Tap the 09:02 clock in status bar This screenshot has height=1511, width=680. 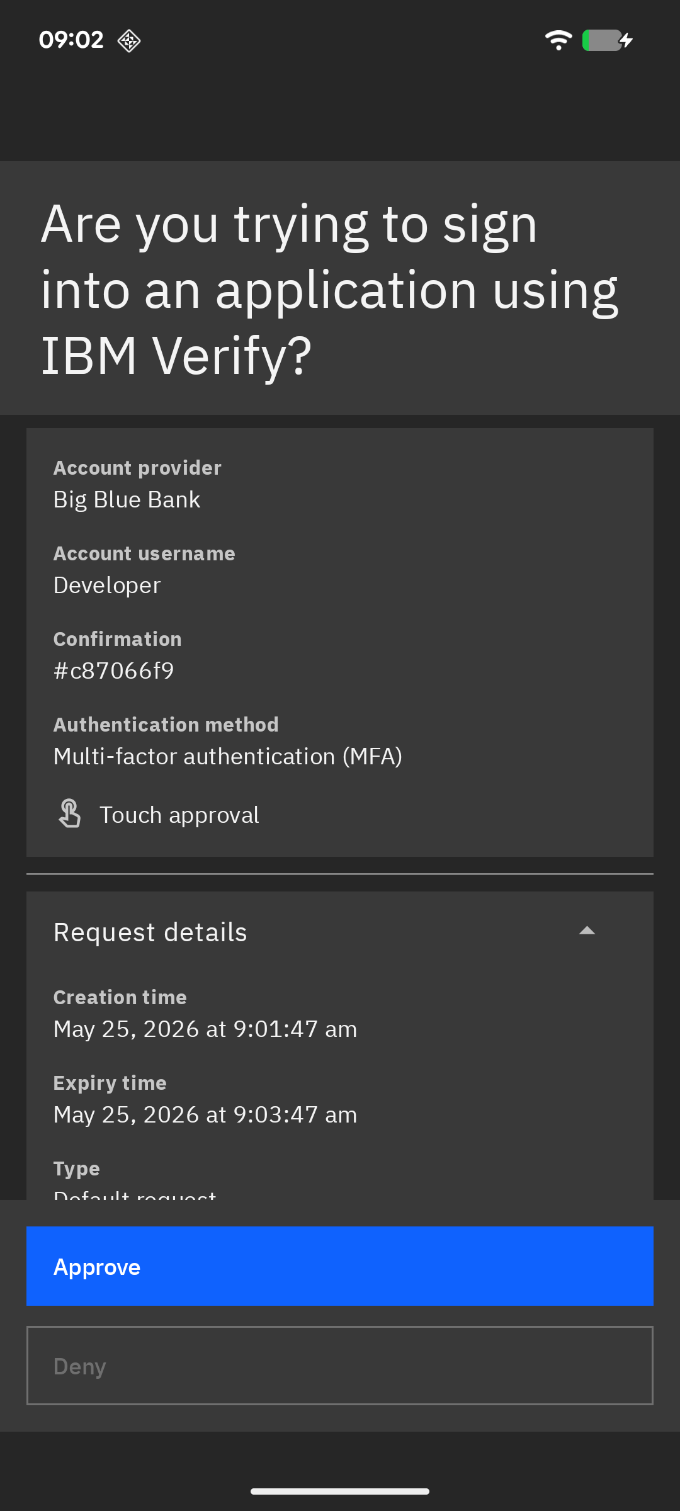tap(71, 40)
